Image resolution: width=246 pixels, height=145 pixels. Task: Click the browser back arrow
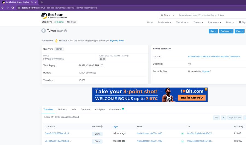tap(2, 8)
